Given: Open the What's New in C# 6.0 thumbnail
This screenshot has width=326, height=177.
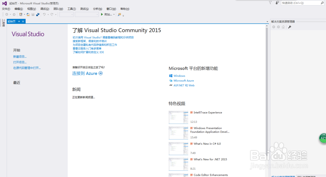Looking at the screenshot, I should 178,149.
